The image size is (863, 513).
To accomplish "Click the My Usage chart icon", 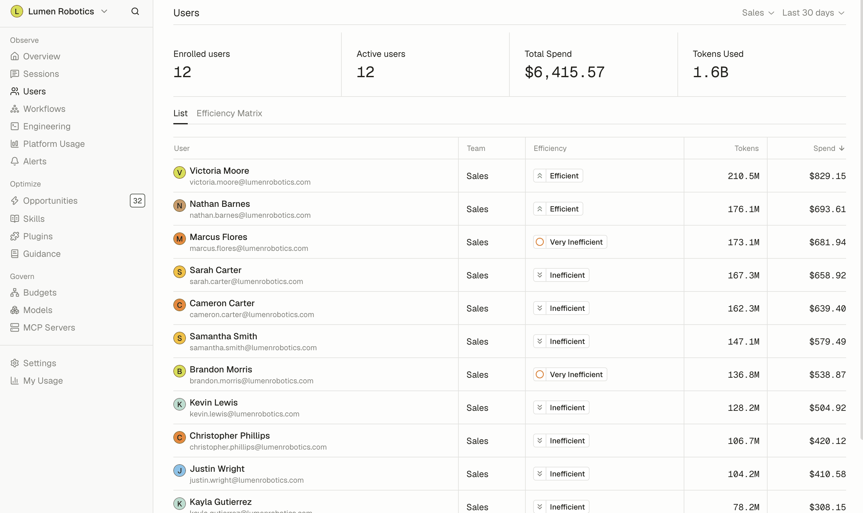I will 14,381.
